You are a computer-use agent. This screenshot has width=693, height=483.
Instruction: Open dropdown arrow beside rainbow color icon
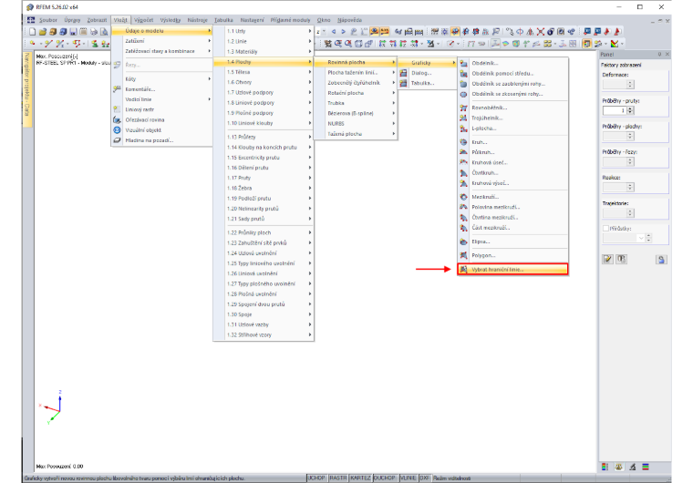coord(622,44)
